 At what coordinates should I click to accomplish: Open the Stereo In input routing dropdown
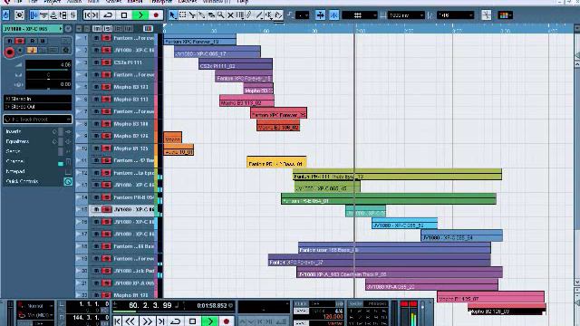[37, 99]
